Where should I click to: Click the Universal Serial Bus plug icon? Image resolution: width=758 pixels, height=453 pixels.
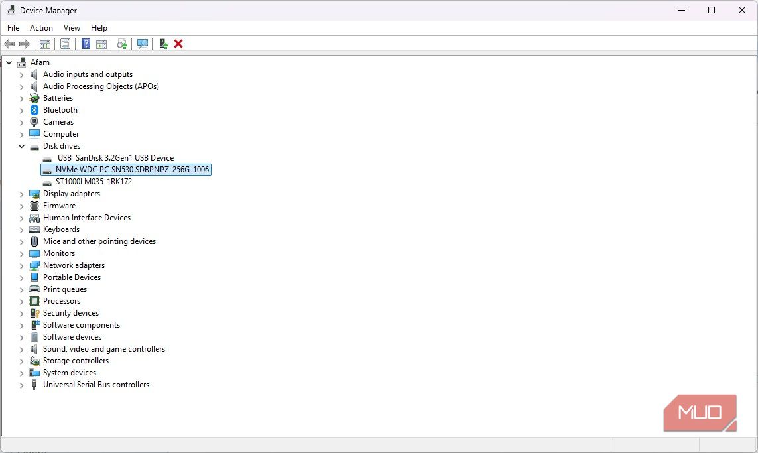34,385
